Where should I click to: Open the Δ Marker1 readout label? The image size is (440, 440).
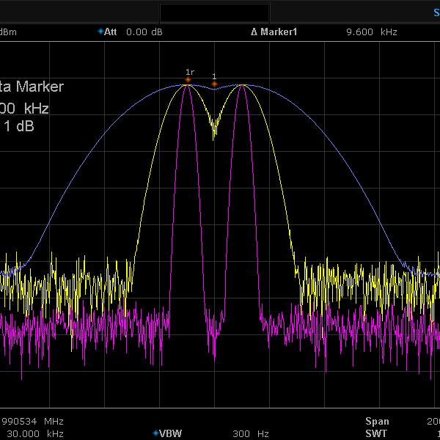[274, 32]
